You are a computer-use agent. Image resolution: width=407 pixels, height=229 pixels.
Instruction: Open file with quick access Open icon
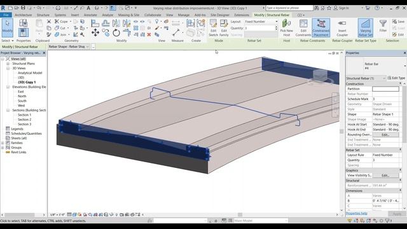coord(17,8)
